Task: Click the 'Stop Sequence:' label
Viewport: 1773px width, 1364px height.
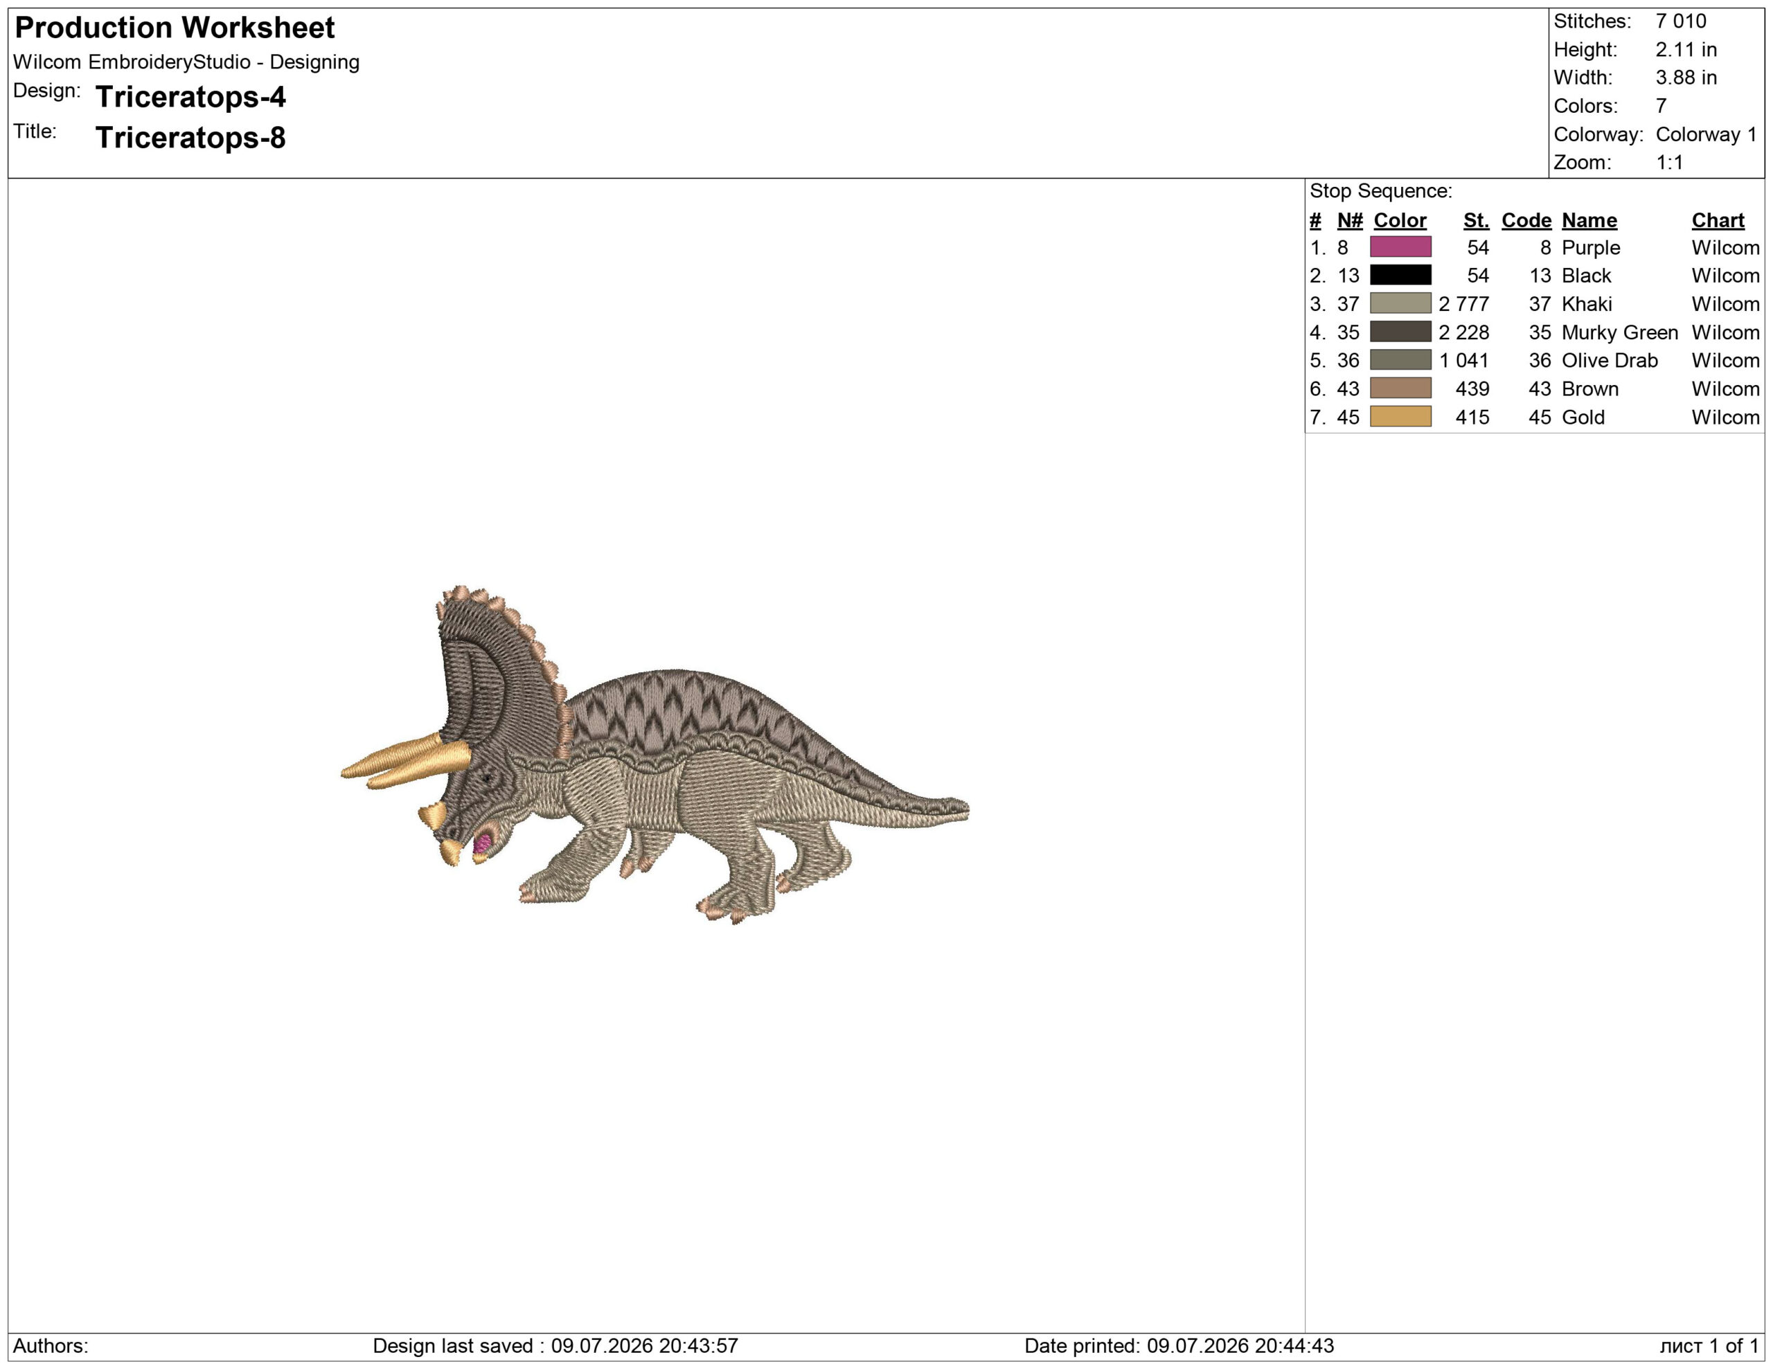Action: (x=1381, y=190)
